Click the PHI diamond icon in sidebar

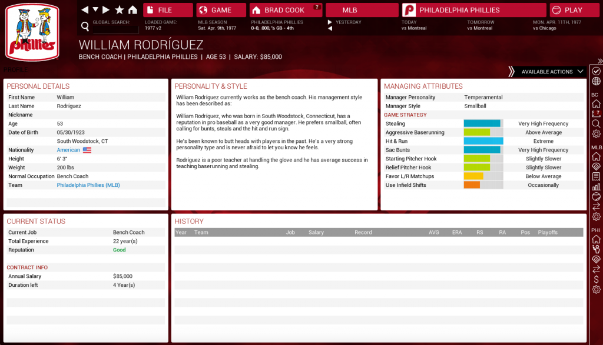[596, 259]
